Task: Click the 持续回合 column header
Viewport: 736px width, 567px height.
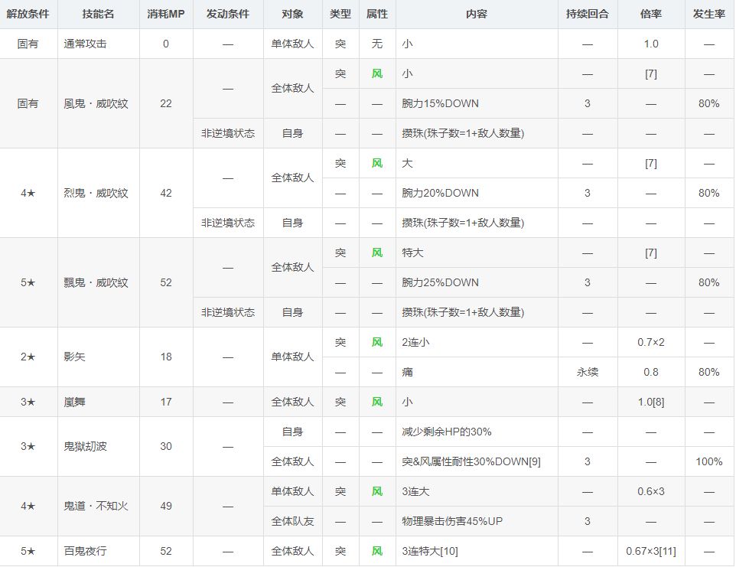Action: click(588, 14)
